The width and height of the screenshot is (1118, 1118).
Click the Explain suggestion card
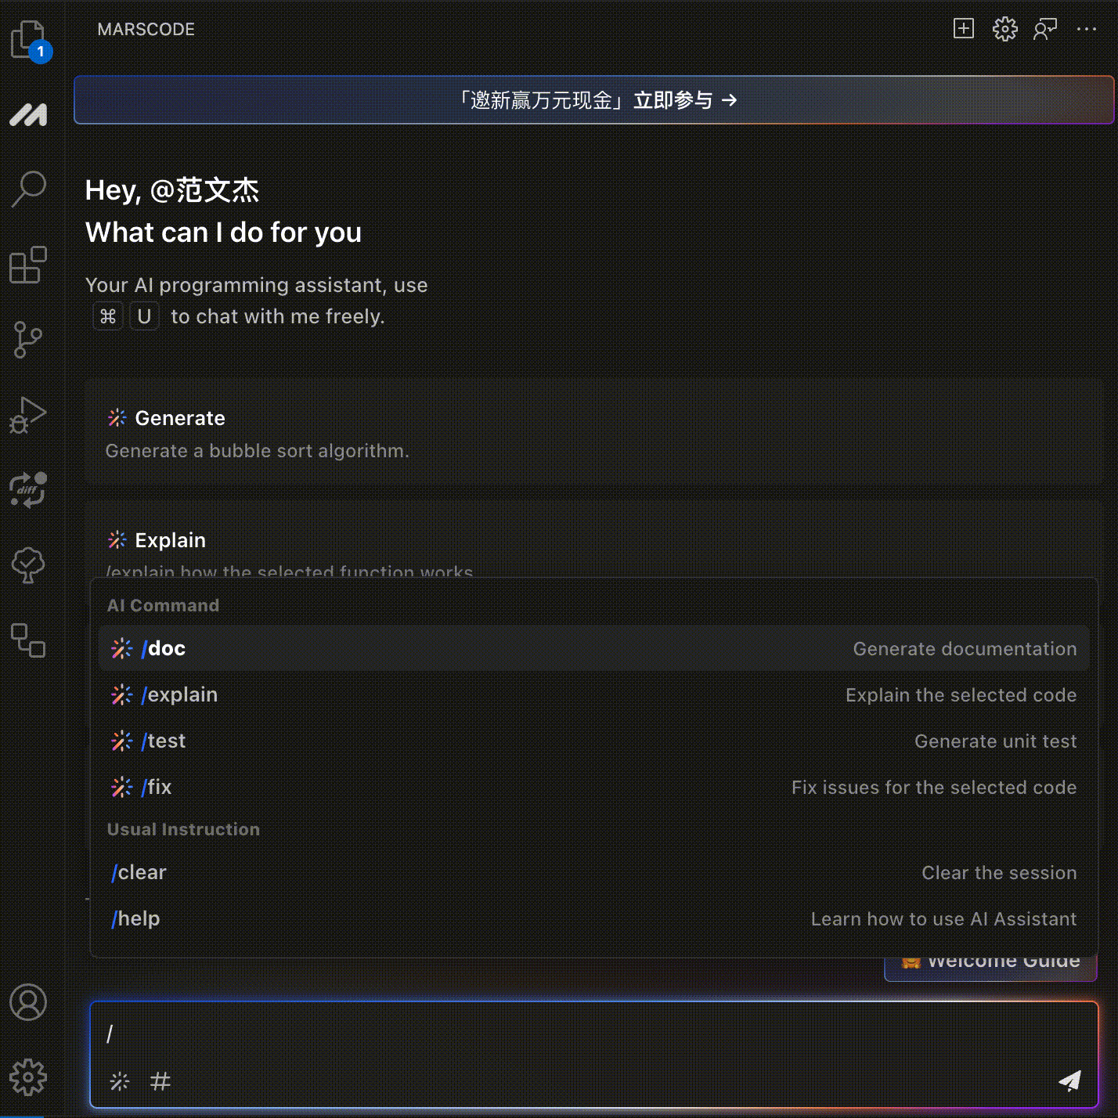coord(593,540)
